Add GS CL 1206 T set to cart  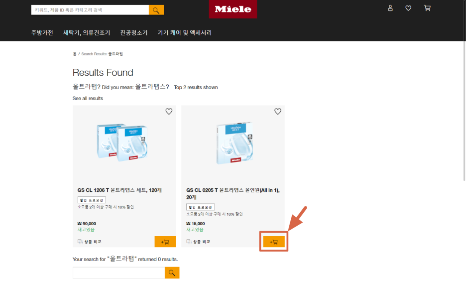coord(165,242)
